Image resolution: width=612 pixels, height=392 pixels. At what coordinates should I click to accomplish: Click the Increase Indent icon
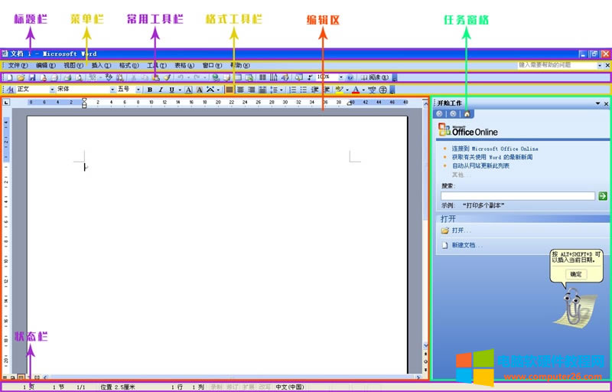click(x=327, y=90)
